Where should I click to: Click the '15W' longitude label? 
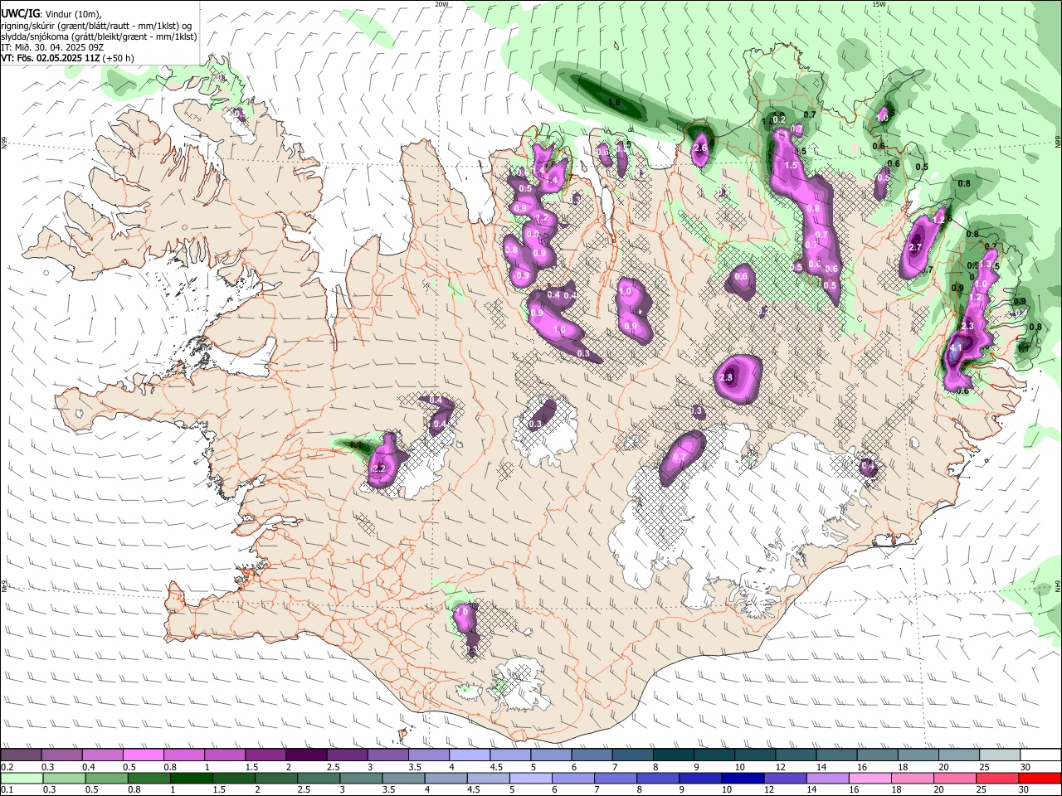879,4
